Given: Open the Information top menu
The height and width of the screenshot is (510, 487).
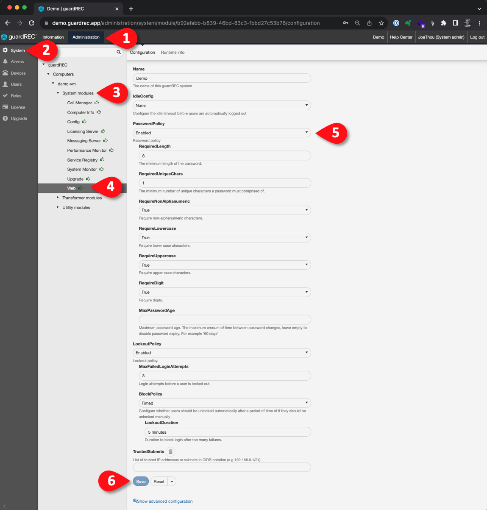Looking at the screenshot, I should [53, 37].
